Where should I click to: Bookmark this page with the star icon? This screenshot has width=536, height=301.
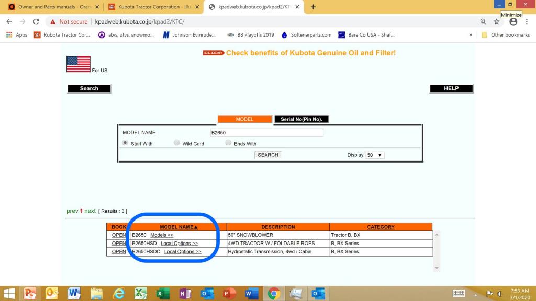click(x=497, y=21)
